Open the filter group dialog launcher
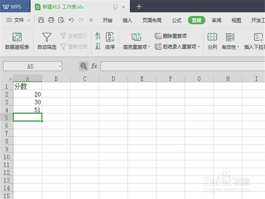 (x=88, y=54)
